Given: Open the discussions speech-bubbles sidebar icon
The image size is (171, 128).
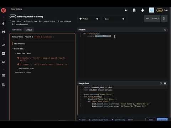Looking at the screenshot, I should [4, 62].
